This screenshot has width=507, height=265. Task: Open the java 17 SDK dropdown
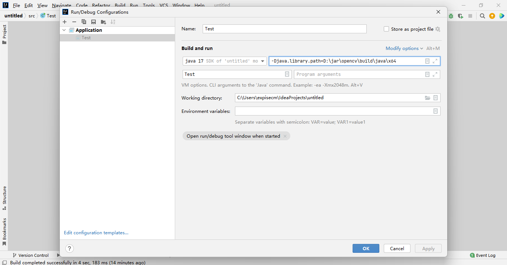262,61
